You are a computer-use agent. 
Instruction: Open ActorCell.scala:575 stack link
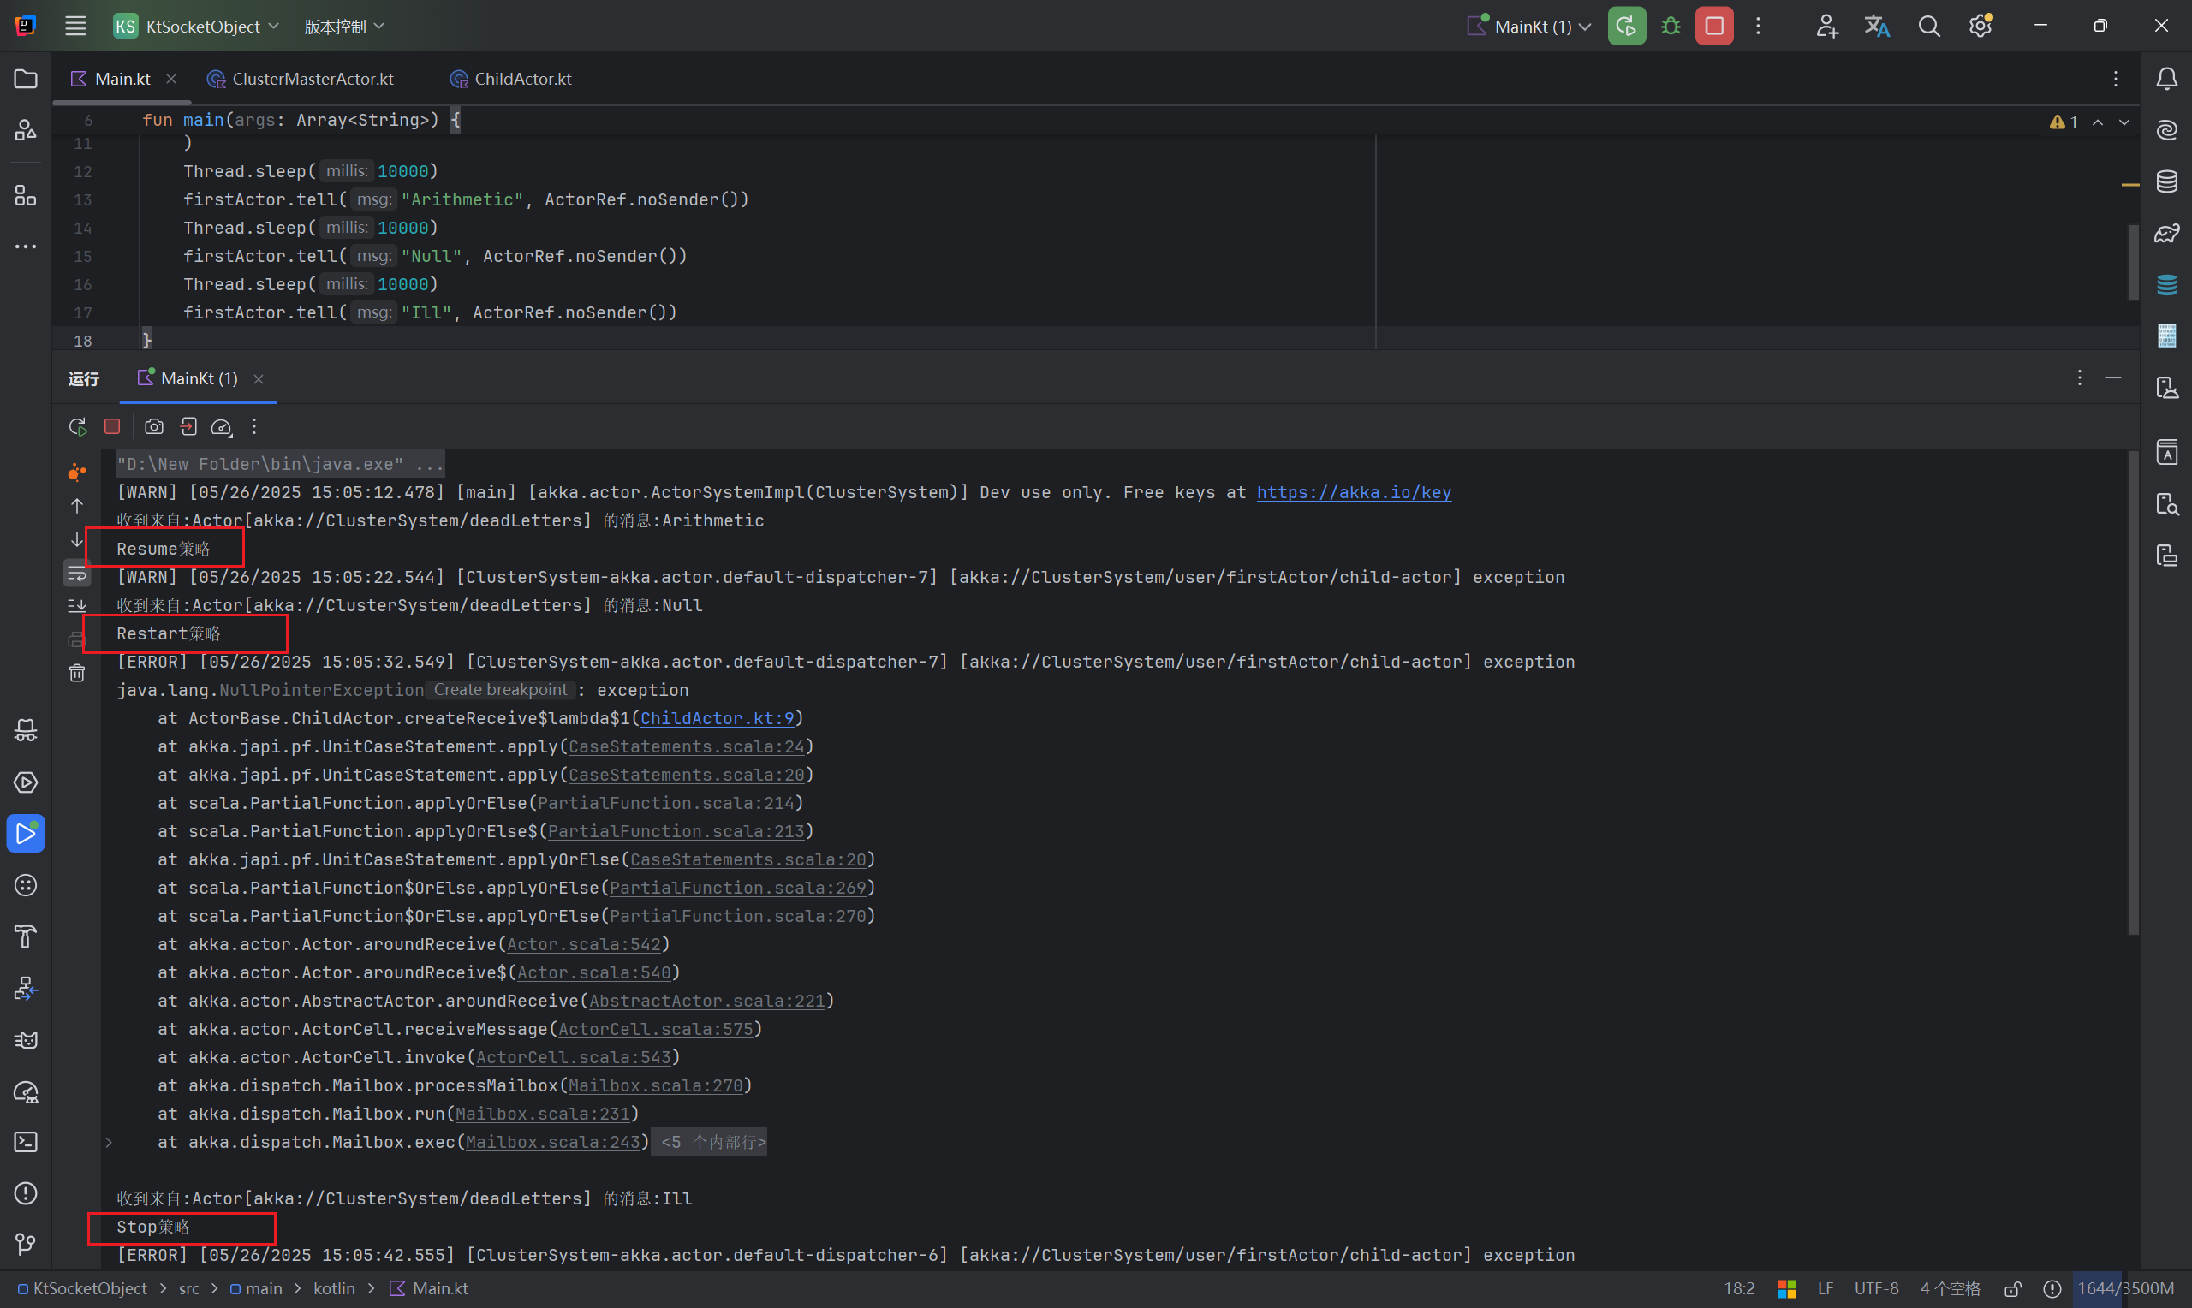[656, 1030]
